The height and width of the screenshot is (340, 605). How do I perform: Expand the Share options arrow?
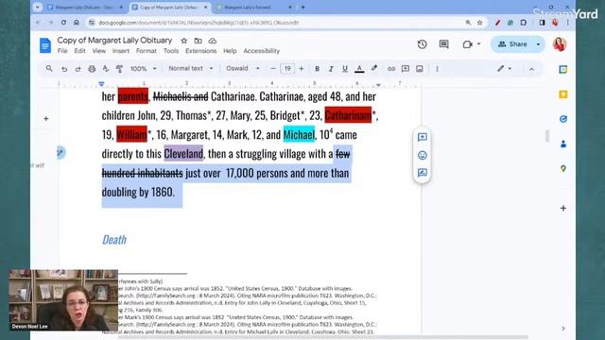tap(538, 44)
